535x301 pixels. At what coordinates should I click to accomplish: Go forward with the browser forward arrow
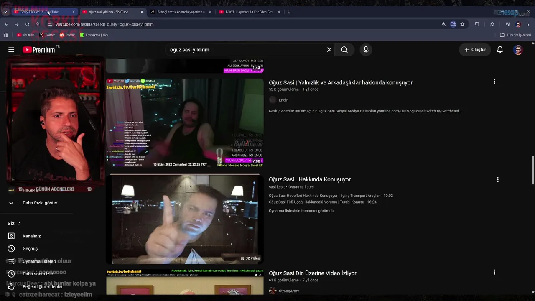tap(17, 24)
